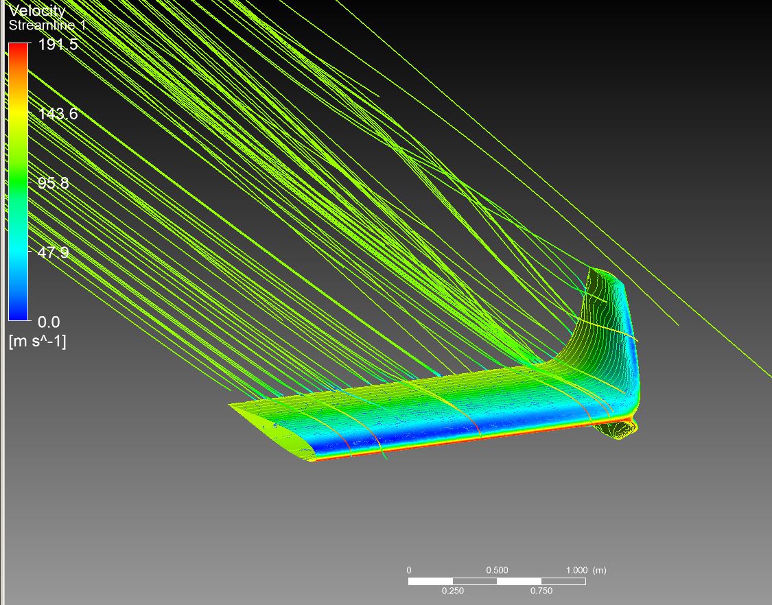The height and width of the screenshot is (605, 772).
Task: Click the scale ruler bar
Action: coord(497,582)
